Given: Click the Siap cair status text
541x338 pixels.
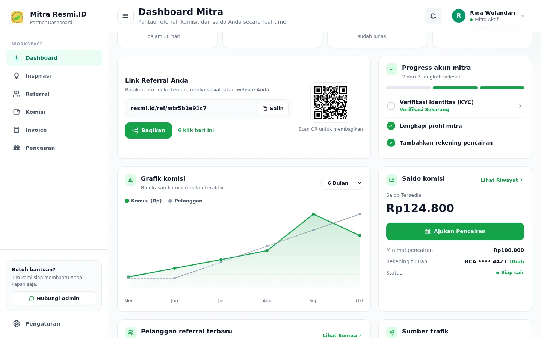Looking at the screenshot, I should 512,273.
